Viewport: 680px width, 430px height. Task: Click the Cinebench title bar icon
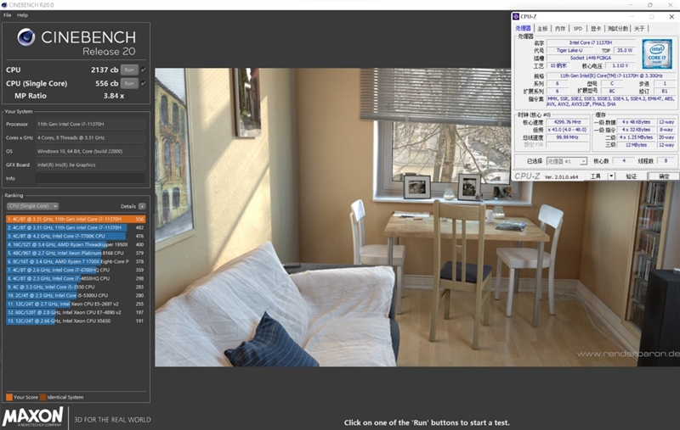[4, 5]
